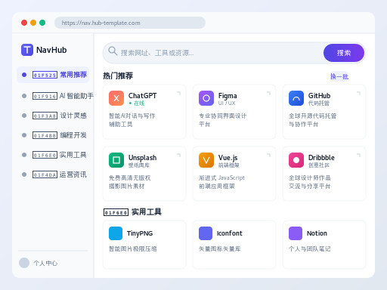This screenshot has height=290, width=387.
Task: Click the external link arrow on Dribbble card
Action: point(359,155)
